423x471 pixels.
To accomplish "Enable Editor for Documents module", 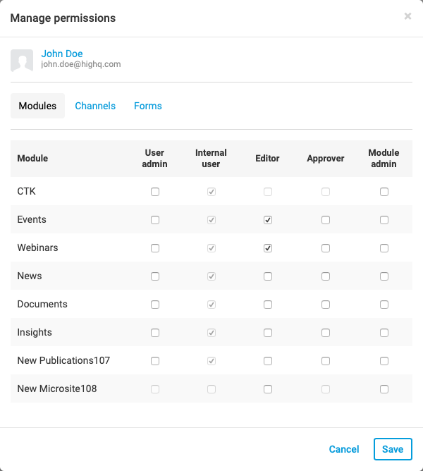I will coord(268,305).
